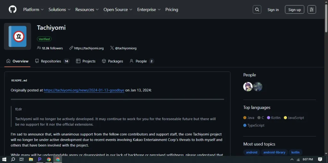
Task: Click the Tachiyomi organization avatar
Action: (18, 36)
